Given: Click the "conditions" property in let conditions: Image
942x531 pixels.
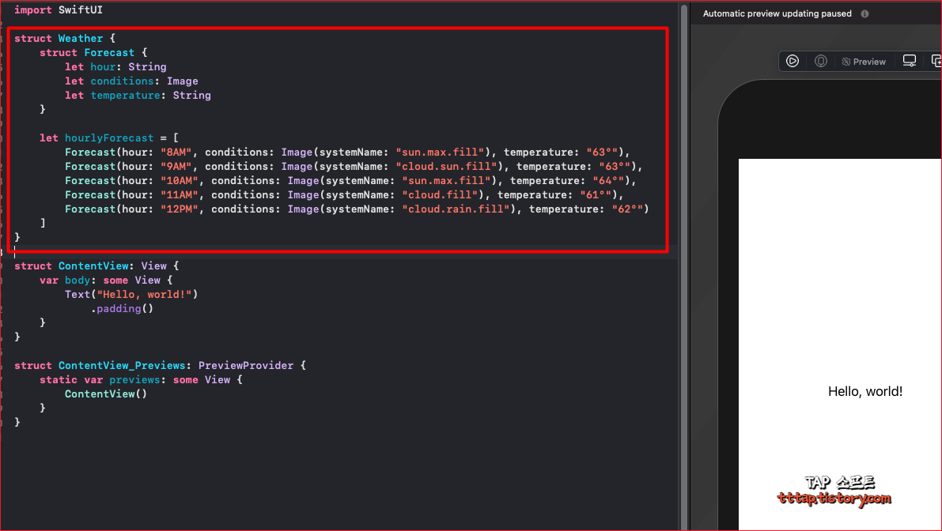Looking at the screenshot, I should (122, 81).
